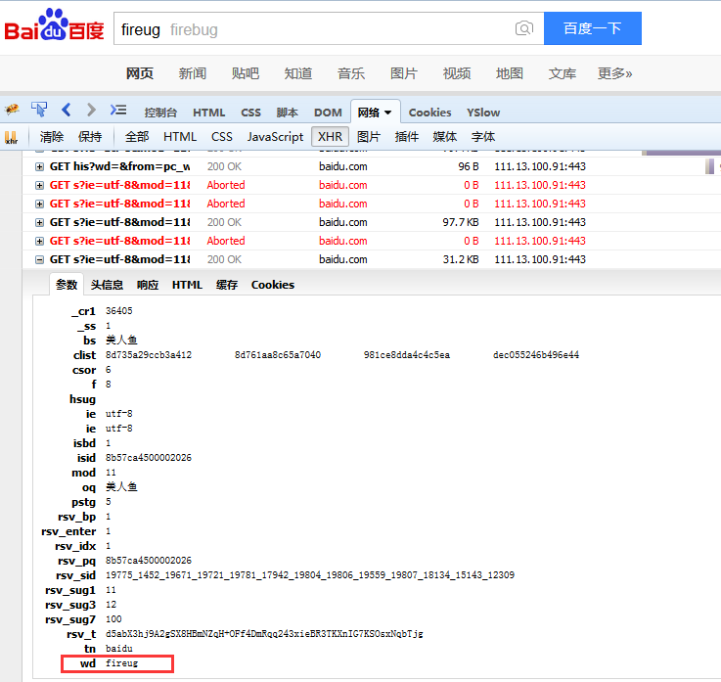Open the 更多» link
The width and height of the screenshot is (721, 682).
coord(614,73)
